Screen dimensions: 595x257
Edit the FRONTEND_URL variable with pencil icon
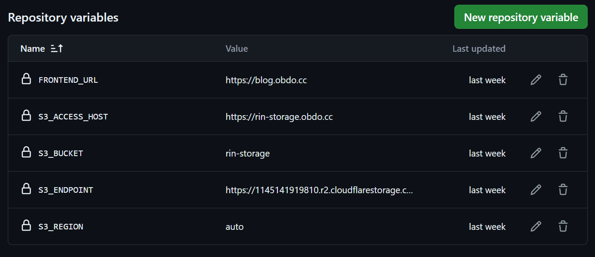point(535,80)
